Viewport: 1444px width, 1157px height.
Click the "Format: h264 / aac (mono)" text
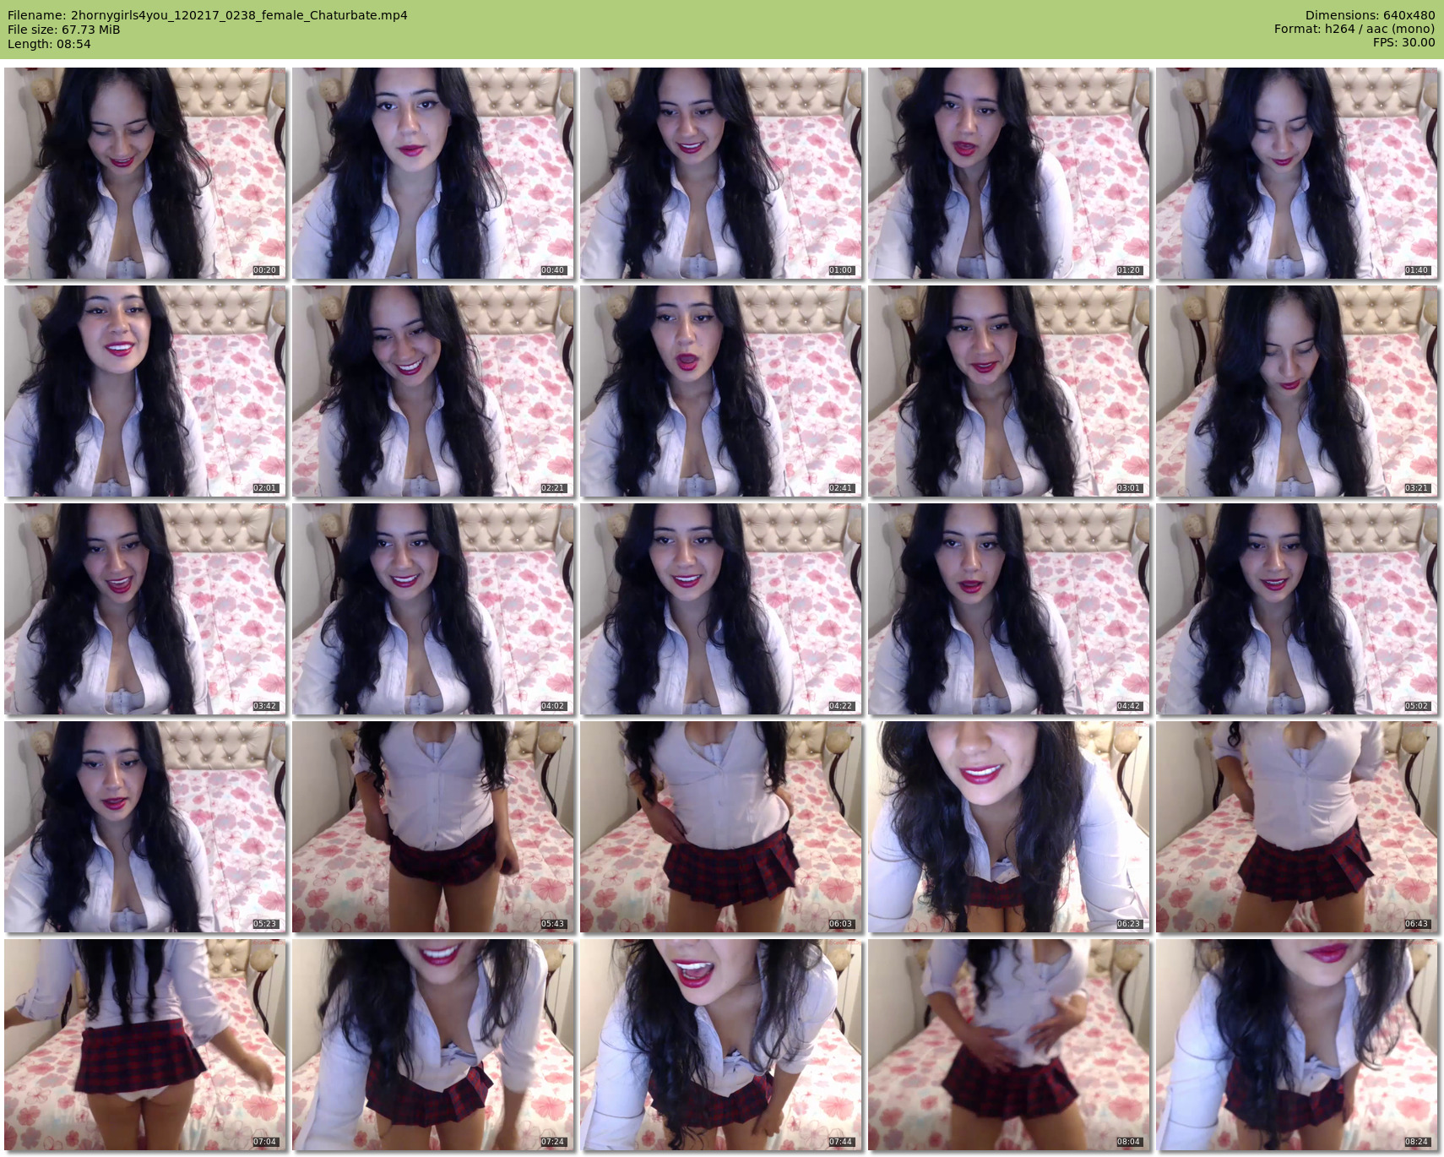(x=1354, y=29)
